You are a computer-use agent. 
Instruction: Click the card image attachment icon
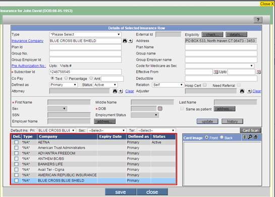(245, 137)
